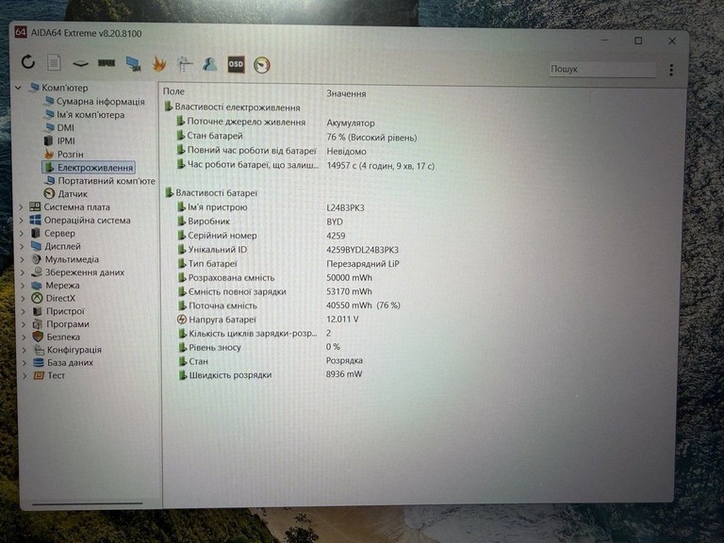724x543 pixels.
Task: Select the Швидкість розрядки row
Action: (271, 374)
